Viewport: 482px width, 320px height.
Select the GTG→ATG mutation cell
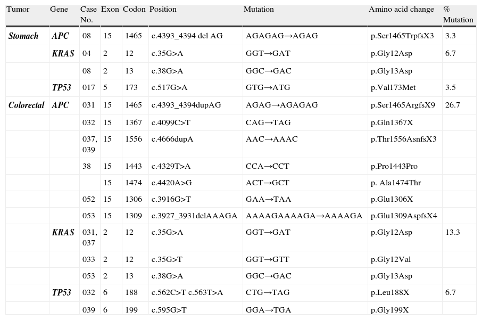point(268,88)
